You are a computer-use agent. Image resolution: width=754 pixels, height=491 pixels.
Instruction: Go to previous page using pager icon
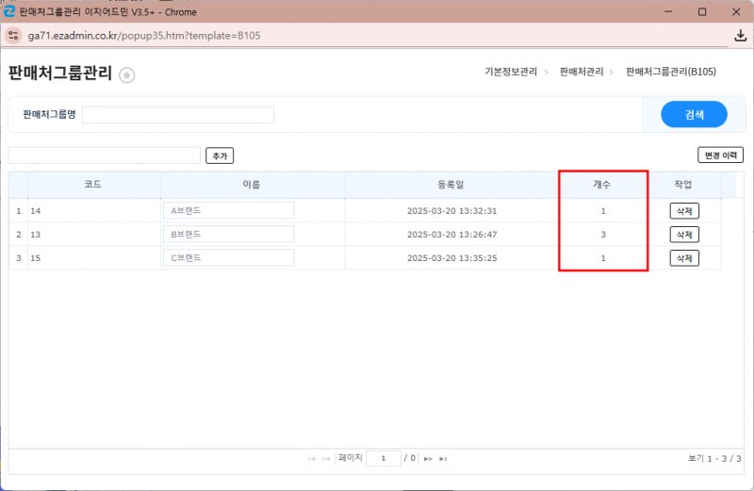click(x=326, y=459)
